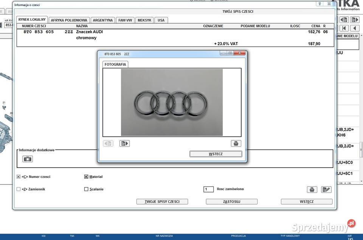Close the 8T0 853 605 photo popup
This screenshot has height=240, width=363.
[240, 53]
